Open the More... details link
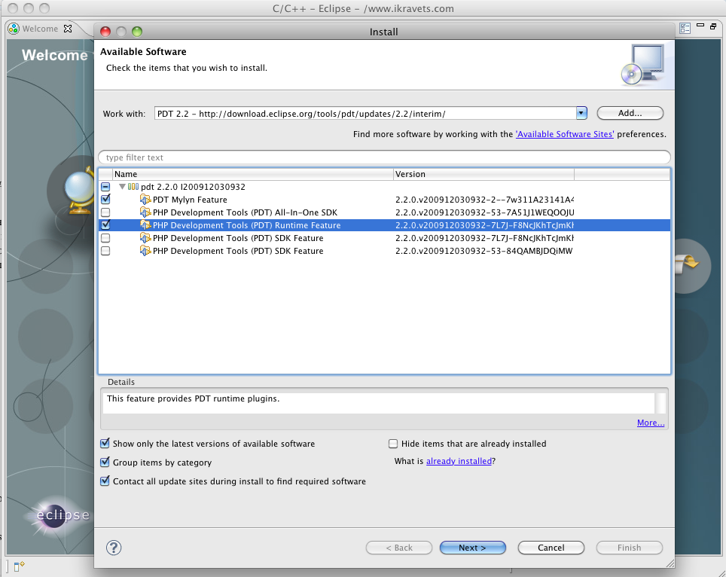Image resolution: width=726 pixels, height=577 pixels. click(651, 423)
